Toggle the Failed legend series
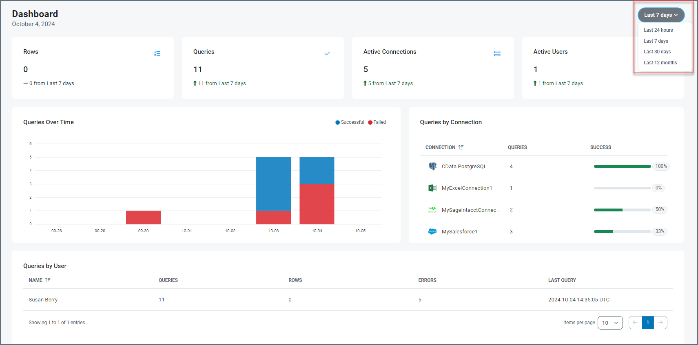The image size is (698, 345). 377,122
